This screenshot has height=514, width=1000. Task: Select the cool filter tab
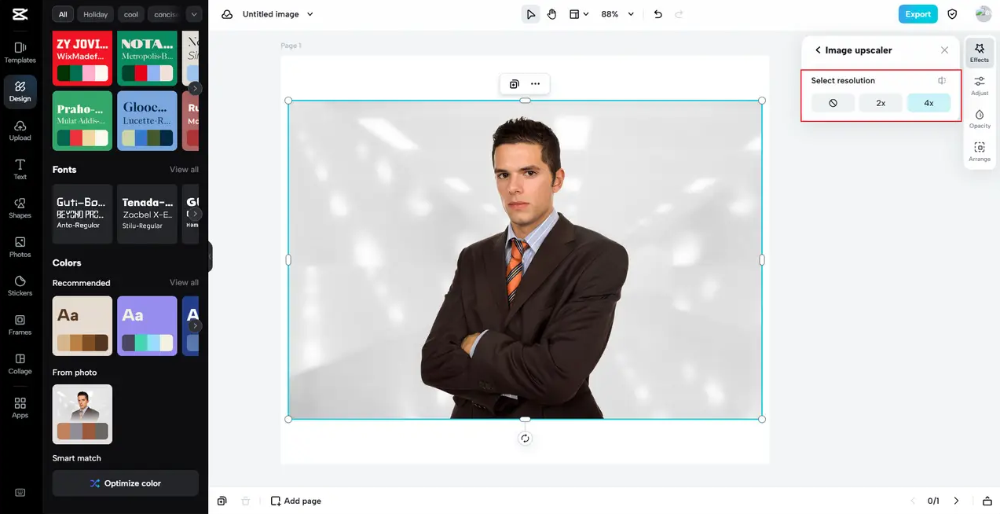click(x=131, y=14)
